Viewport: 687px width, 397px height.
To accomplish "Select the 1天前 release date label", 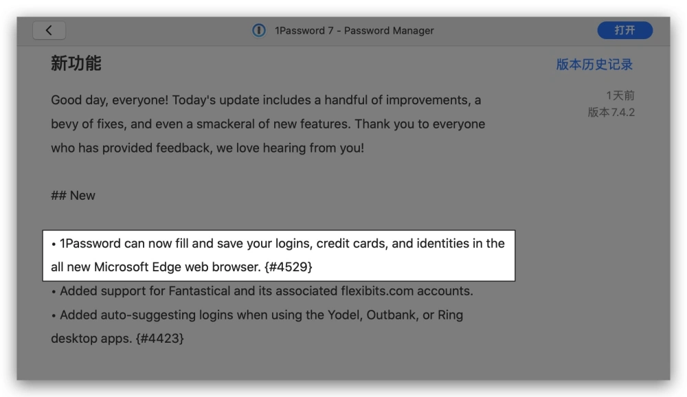I will tap(620, 95).
